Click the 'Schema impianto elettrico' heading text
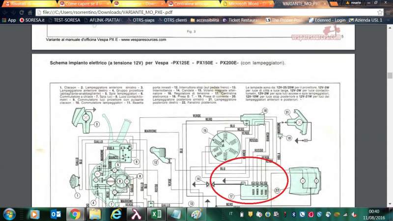This screenshot has width=393, height=221. (x=168, y=63)
